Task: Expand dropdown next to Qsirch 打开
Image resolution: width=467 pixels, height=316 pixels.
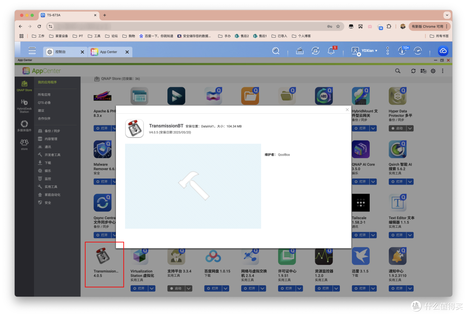Action: coord(410,182)
